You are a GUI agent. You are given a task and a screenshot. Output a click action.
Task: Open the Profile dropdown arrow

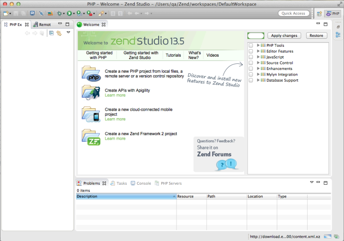[x=84, y=14]
